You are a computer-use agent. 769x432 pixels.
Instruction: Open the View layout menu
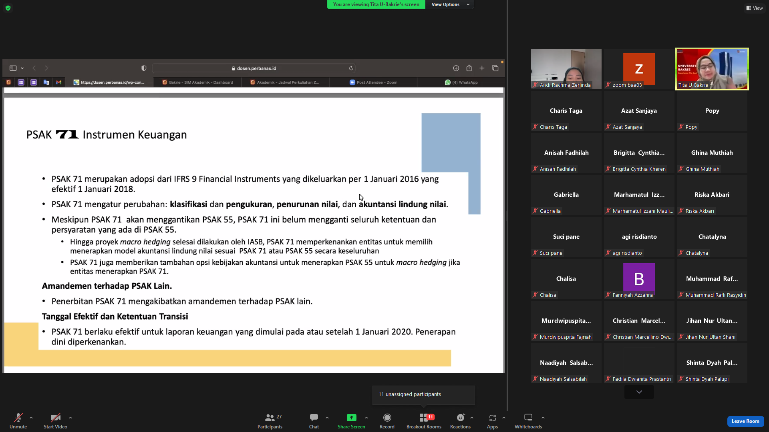(x=755, y=8)
